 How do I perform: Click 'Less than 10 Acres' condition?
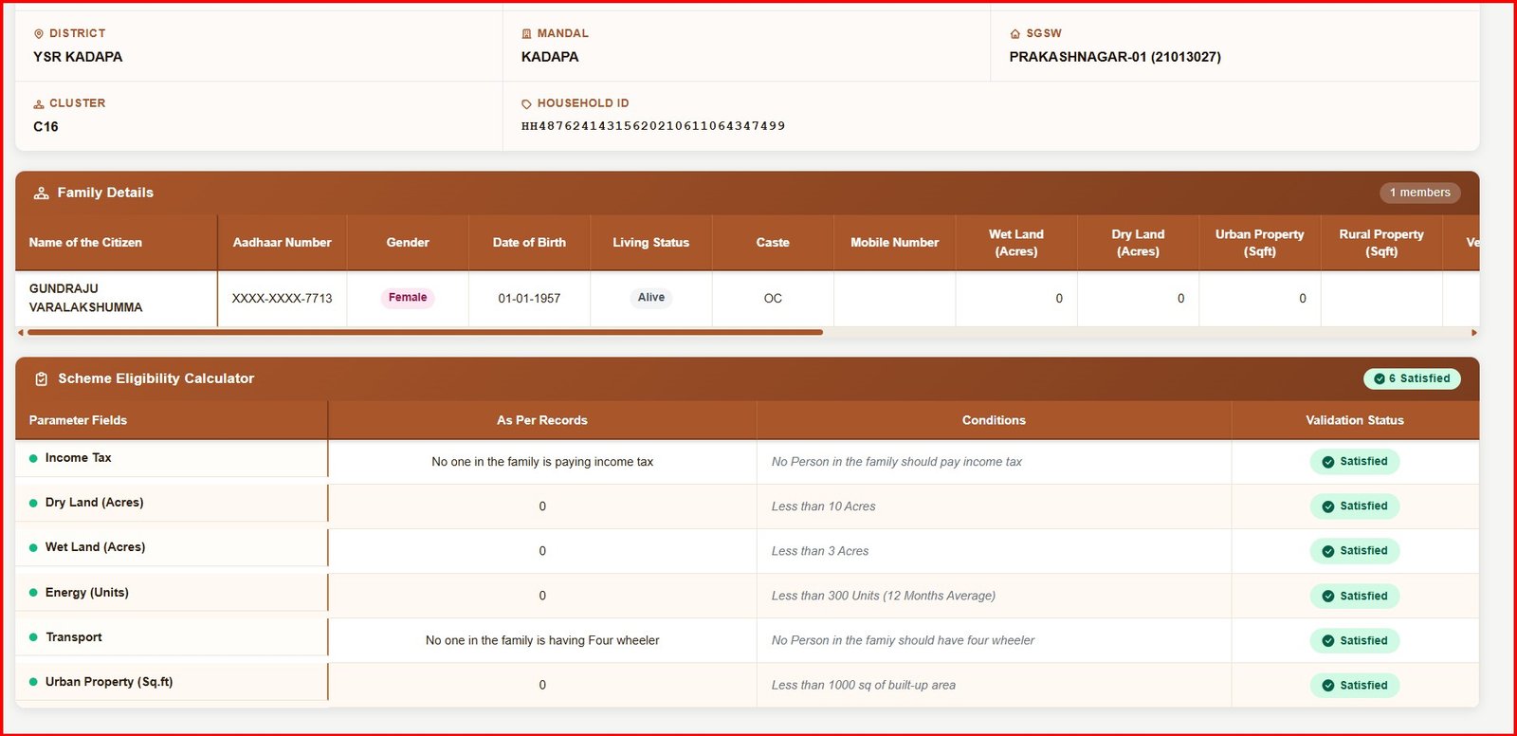(824, 506)
